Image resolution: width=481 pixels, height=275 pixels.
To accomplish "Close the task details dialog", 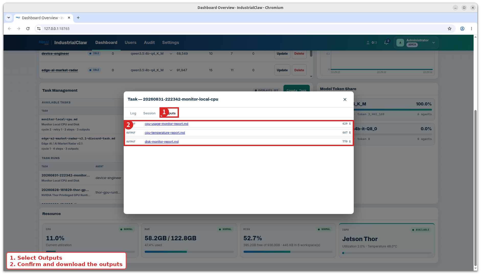I will 345,100.
